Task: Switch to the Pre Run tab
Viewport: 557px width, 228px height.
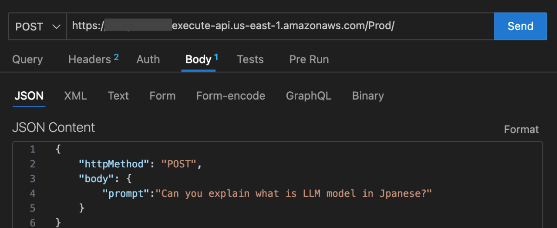Action: [309, 59]
